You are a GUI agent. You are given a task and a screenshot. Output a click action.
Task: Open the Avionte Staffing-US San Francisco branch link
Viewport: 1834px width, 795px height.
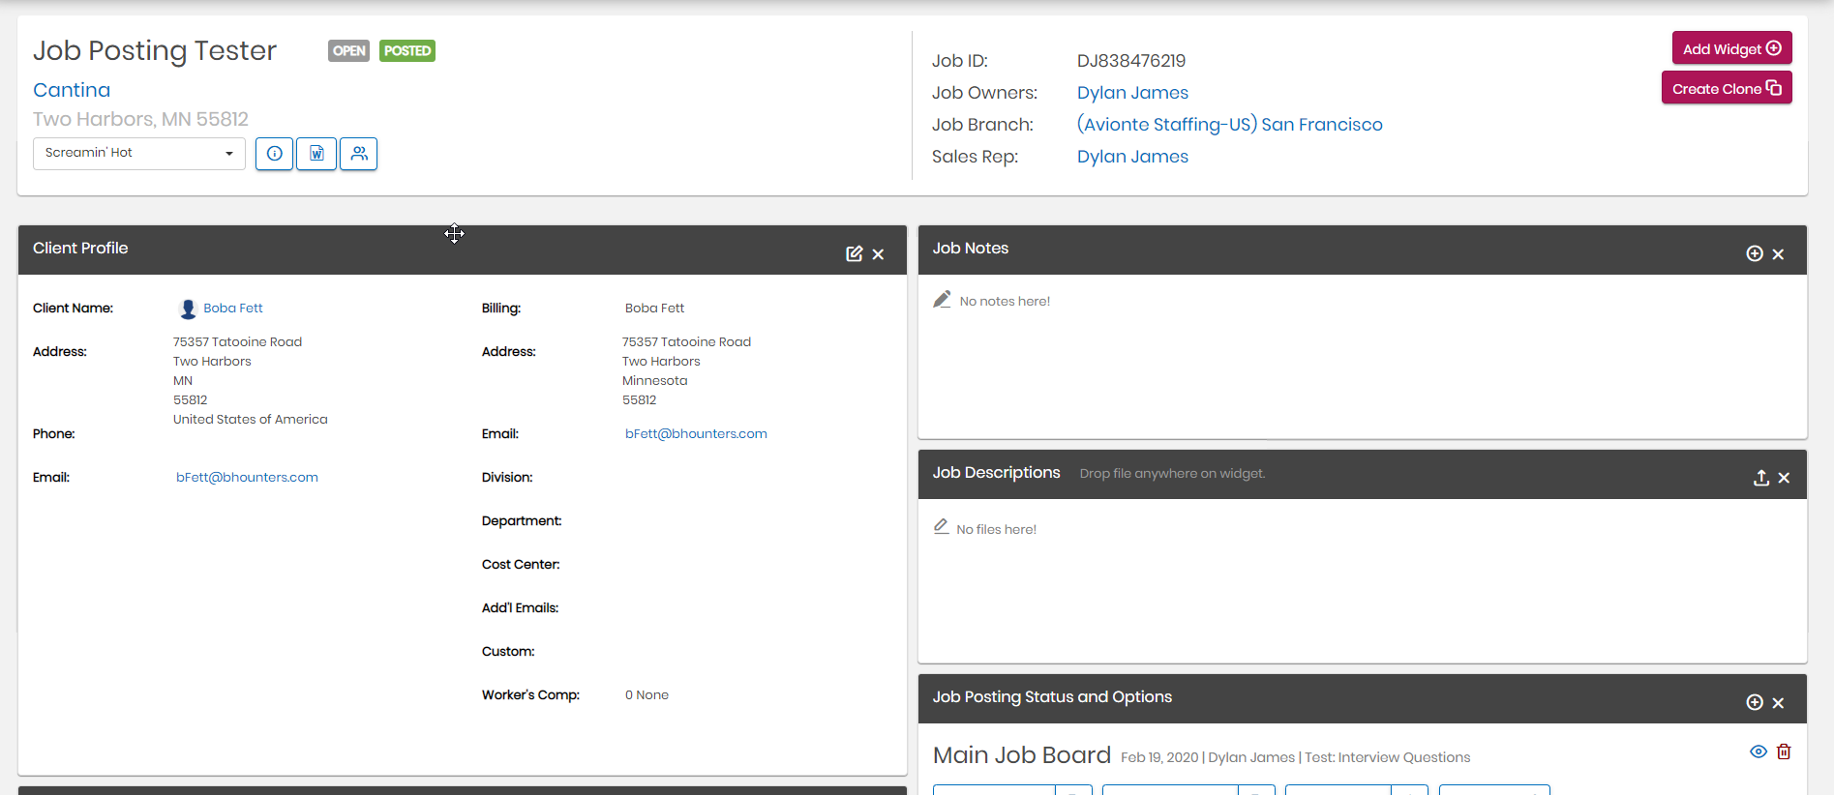[1229, 125]
